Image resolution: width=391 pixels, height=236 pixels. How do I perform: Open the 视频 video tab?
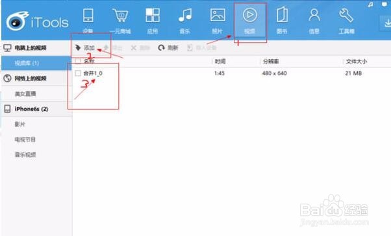[250, 20]
